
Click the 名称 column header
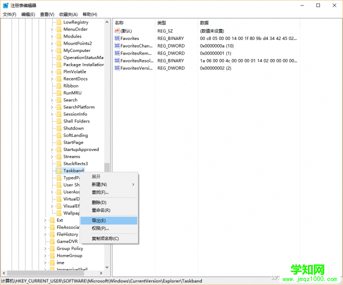134,22
